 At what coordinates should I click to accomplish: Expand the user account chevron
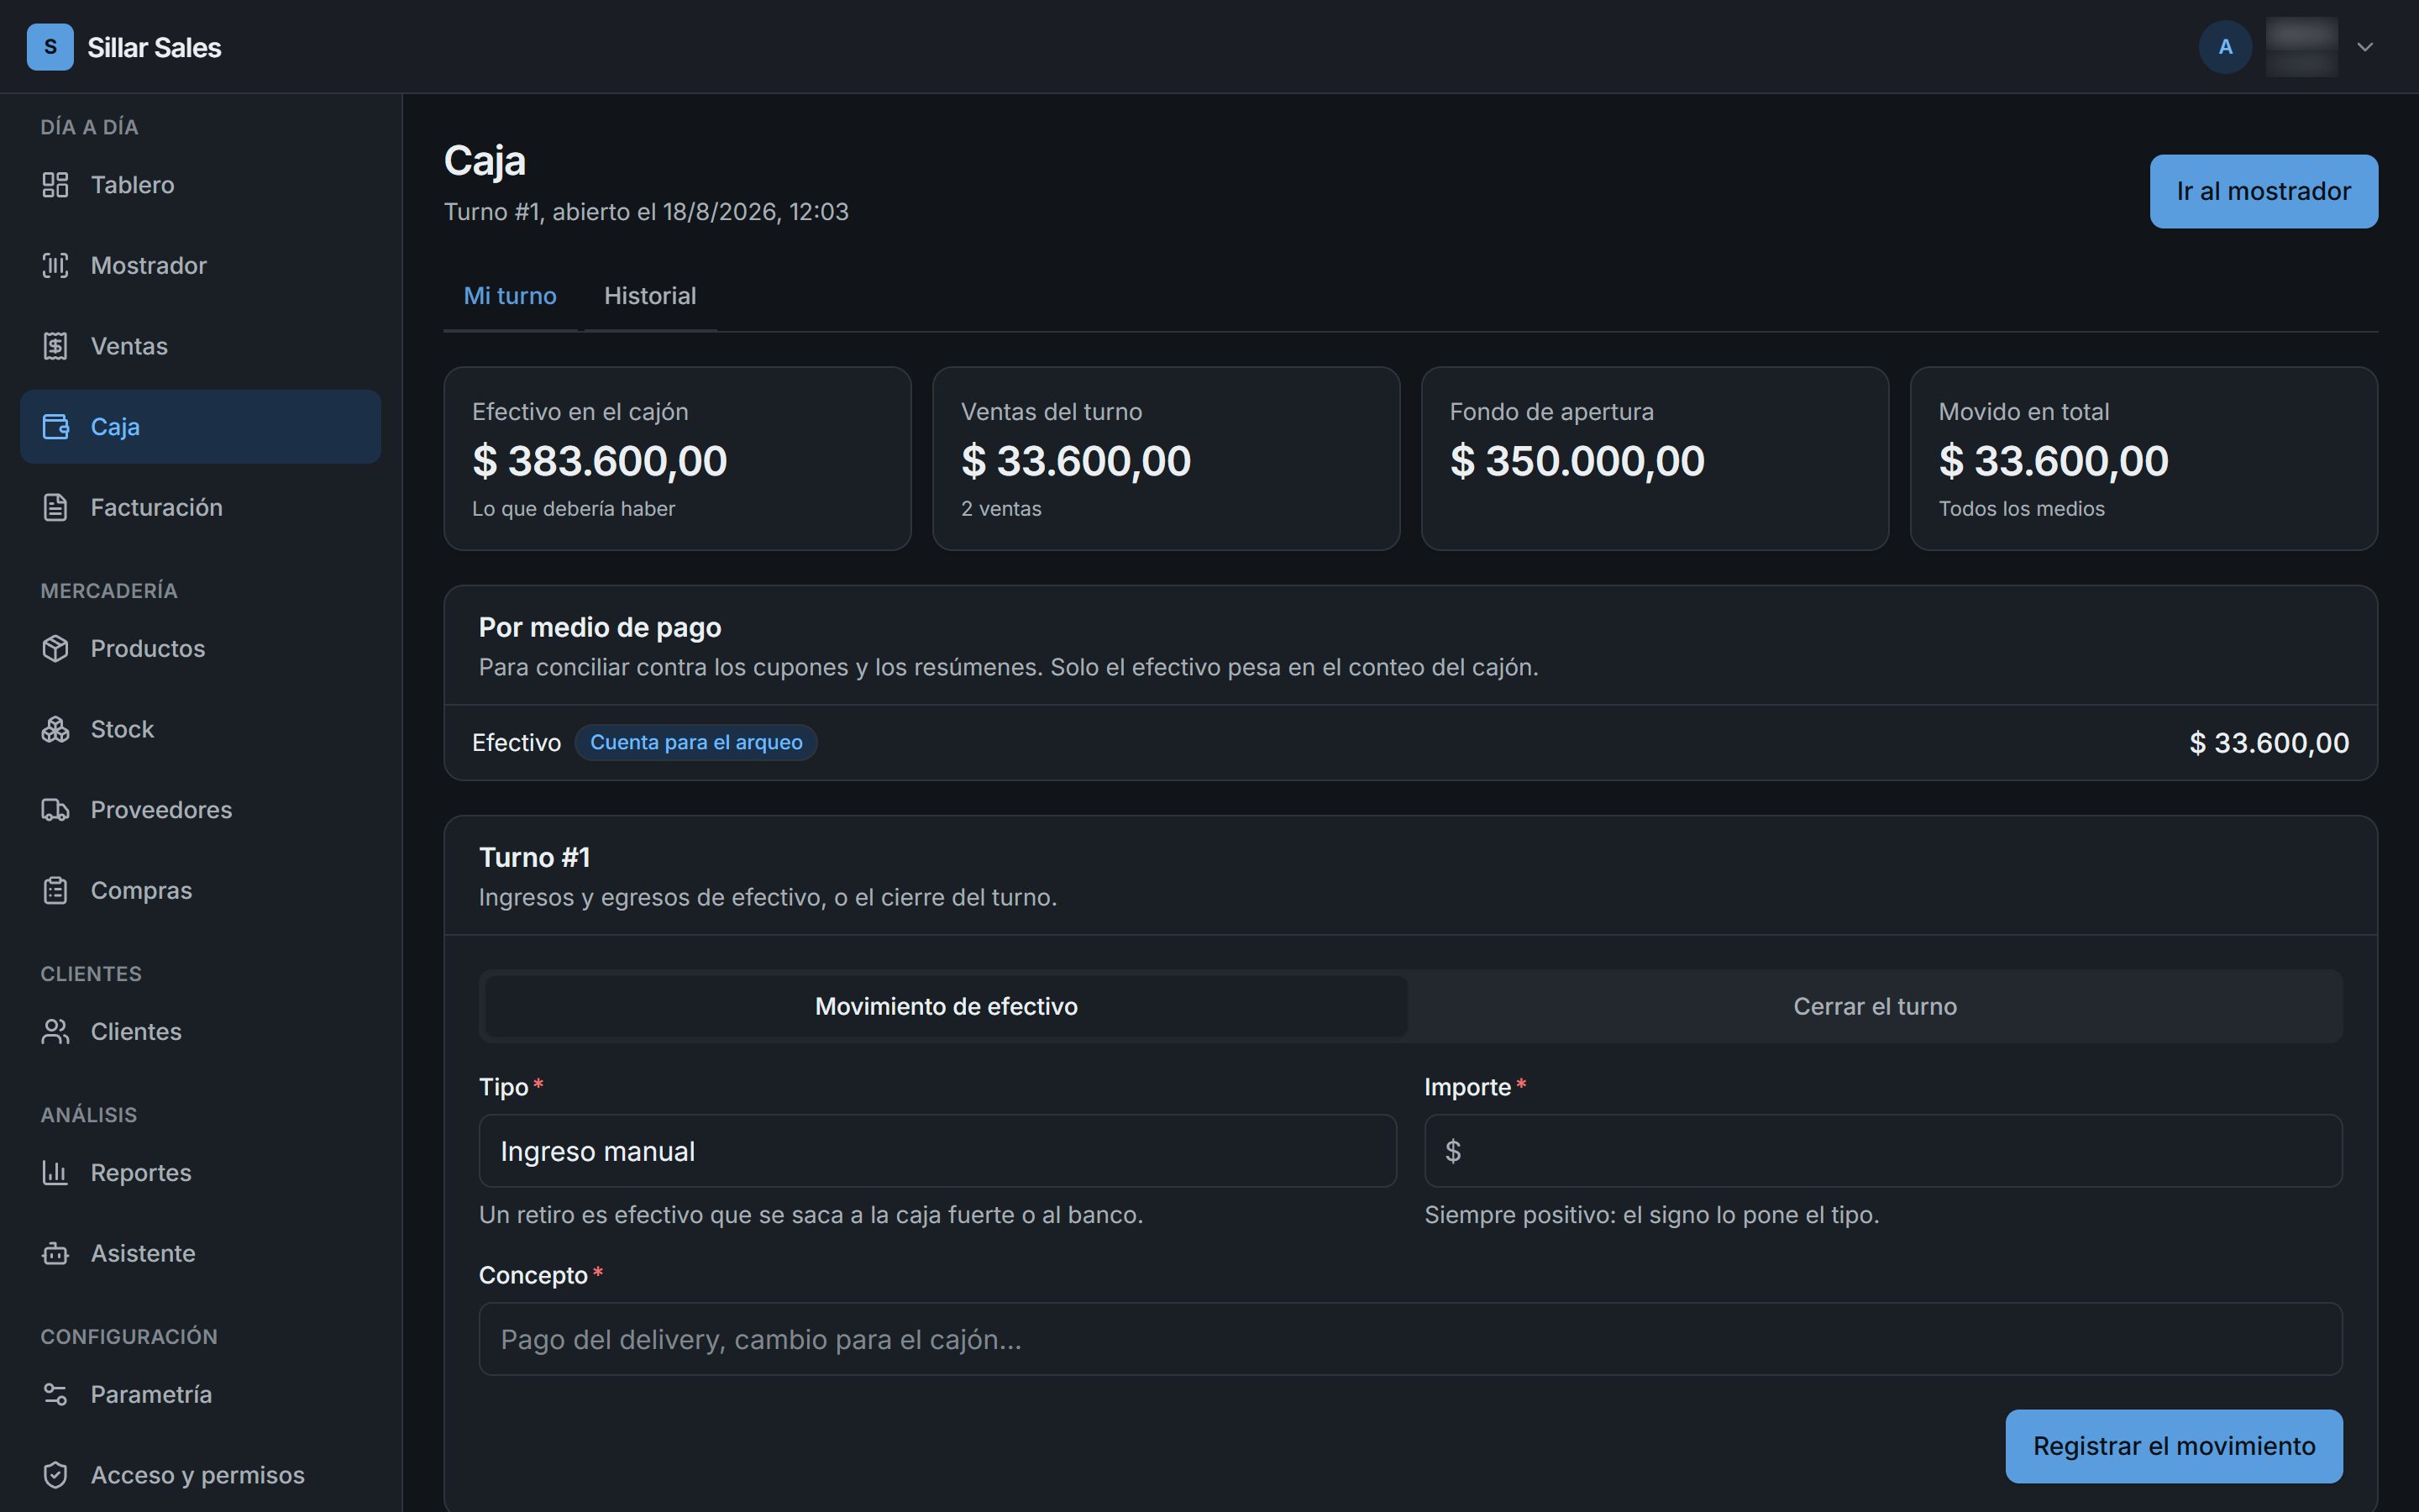coord(2365,47)
